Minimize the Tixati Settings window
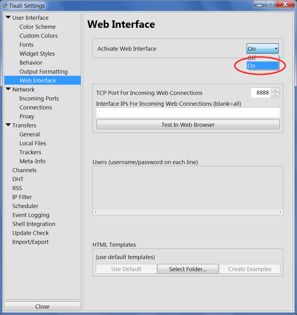The width and height of the screenshot is (297, 315). 259,4
